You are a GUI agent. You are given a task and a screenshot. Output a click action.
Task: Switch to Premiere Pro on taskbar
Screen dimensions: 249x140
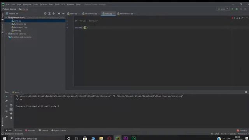tap(125, 138)
